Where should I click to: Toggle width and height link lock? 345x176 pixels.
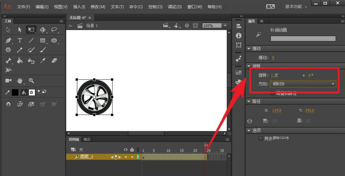tap(250, 121)
